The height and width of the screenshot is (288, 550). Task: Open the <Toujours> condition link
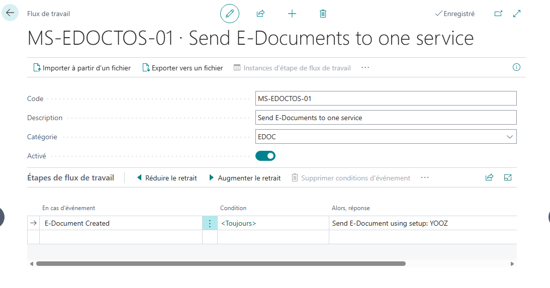[238, 223]
